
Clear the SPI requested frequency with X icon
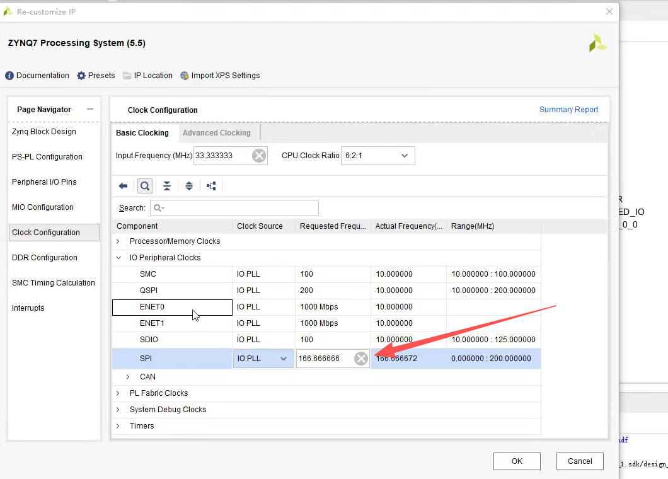(361, 359)
